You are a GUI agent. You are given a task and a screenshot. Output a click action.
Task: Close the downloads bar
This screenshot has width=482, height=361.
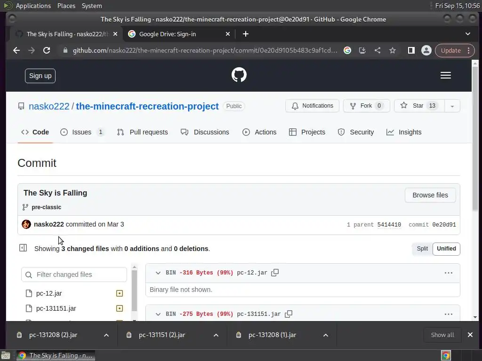(x=470, y=335)
